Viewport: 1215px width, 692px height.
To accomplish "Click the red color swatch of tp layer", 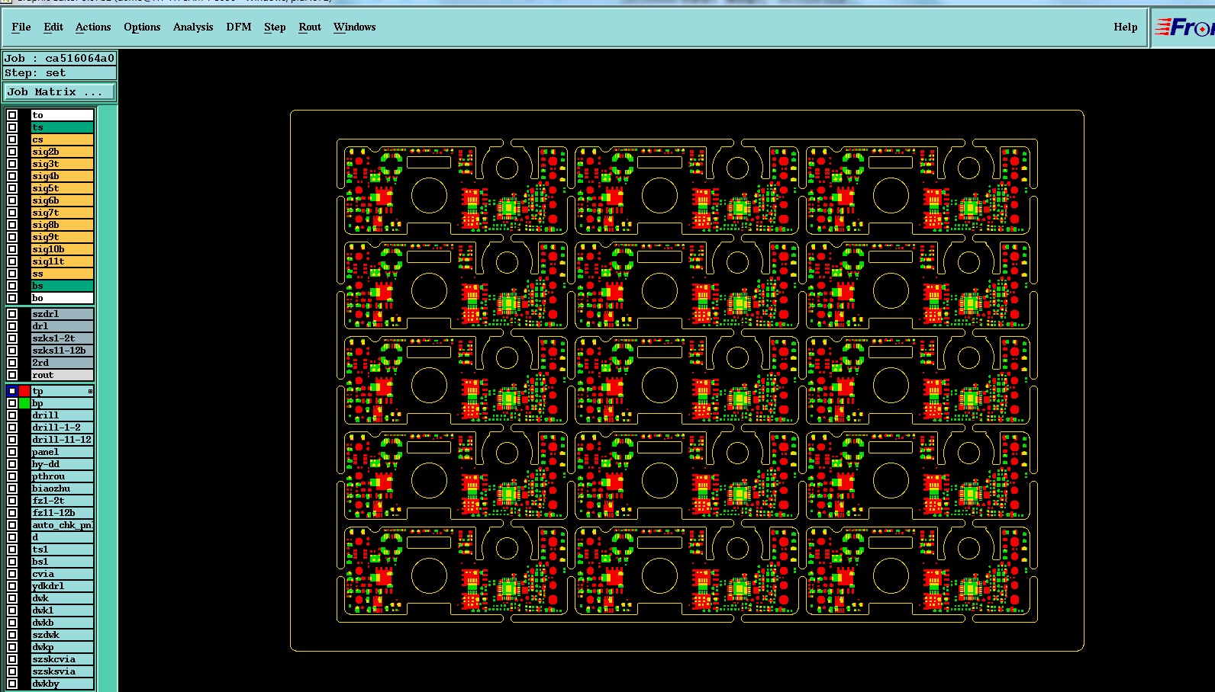I will (x=24, y=391).
